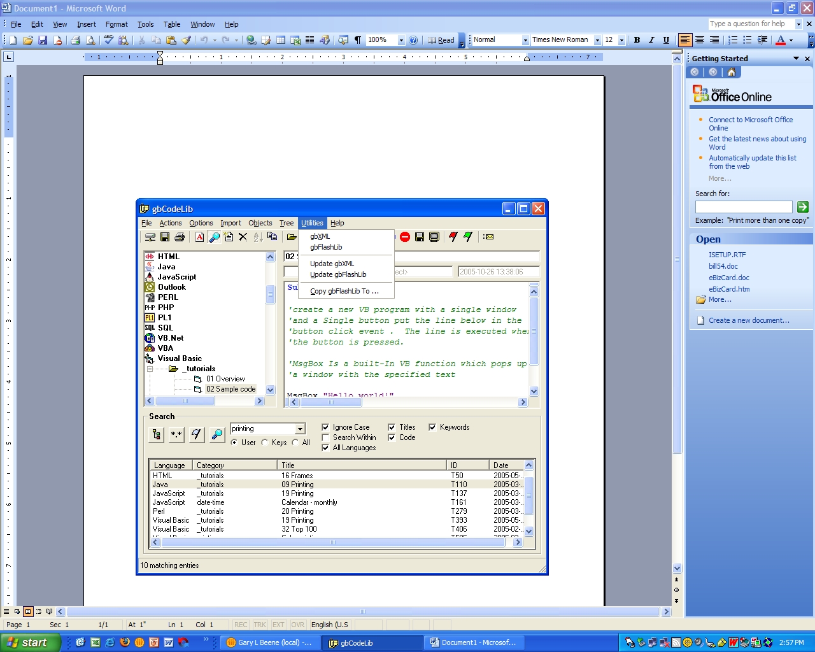Viewport: 815px width, 652px height.
Task: Click the Windows Start button
Action: pyautogui.click(x=30, y=642)
